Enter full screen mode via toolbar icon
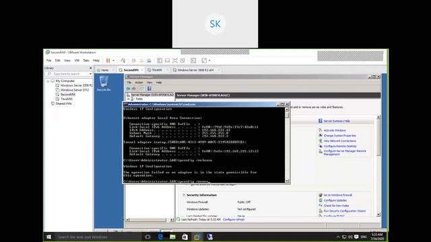431x242 pixels. pyautogui.click(x=175, y=61)
